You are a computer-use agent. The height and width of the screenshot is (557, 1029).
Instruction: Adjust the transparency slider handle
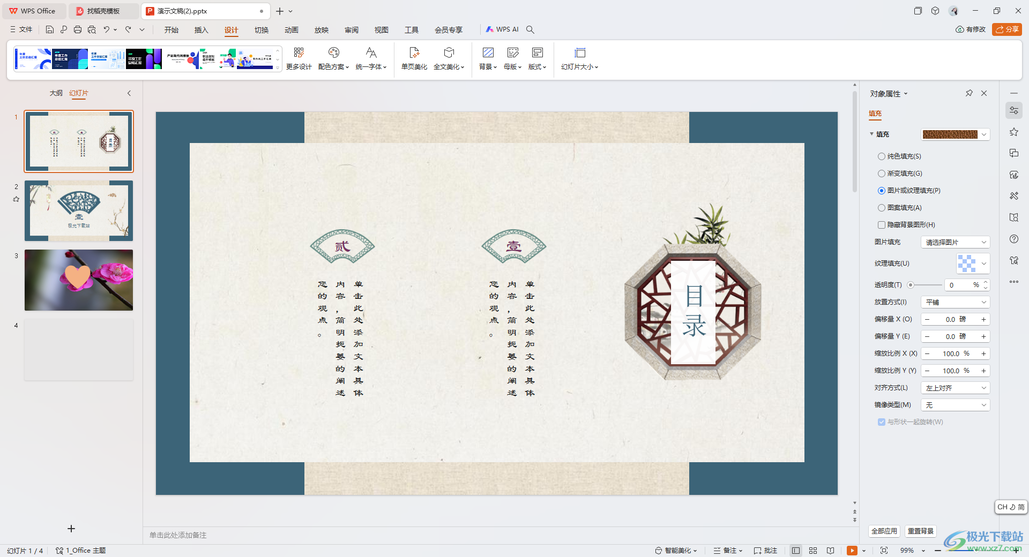(911, 285)
